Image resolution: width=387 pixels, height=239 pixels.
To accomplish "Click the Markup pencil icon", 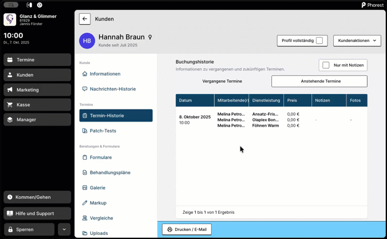I will (85, 203).
